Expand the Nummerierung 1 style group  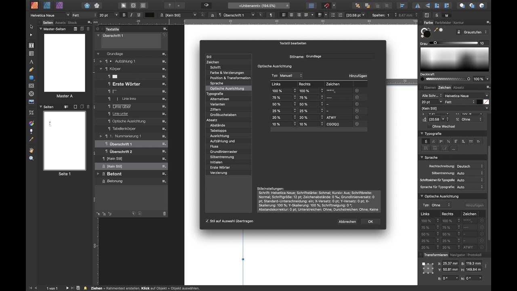coord(101,136)
